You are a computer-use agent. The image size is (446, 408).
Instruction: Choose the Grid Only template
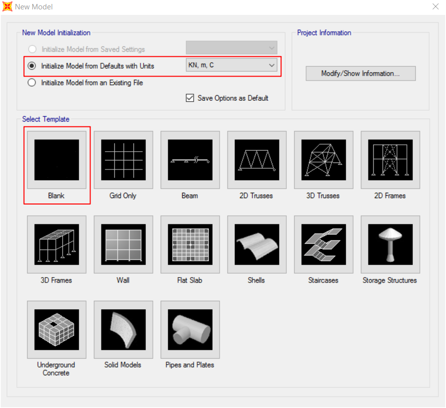[x=124, y=160]
